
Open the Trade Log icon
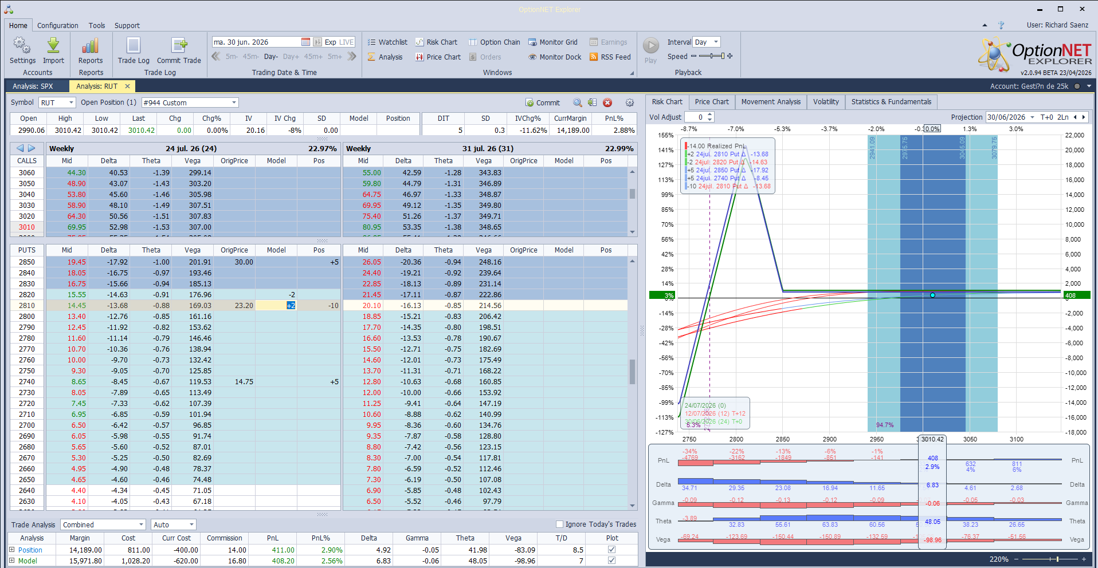point(134,46)
